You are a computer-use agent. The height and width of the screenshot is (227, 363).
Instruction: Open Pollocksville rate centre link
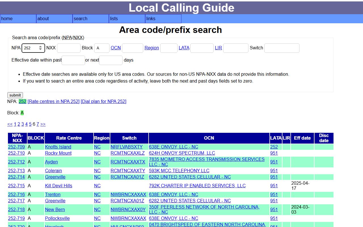pyautogui.click(x=57, y=218)
